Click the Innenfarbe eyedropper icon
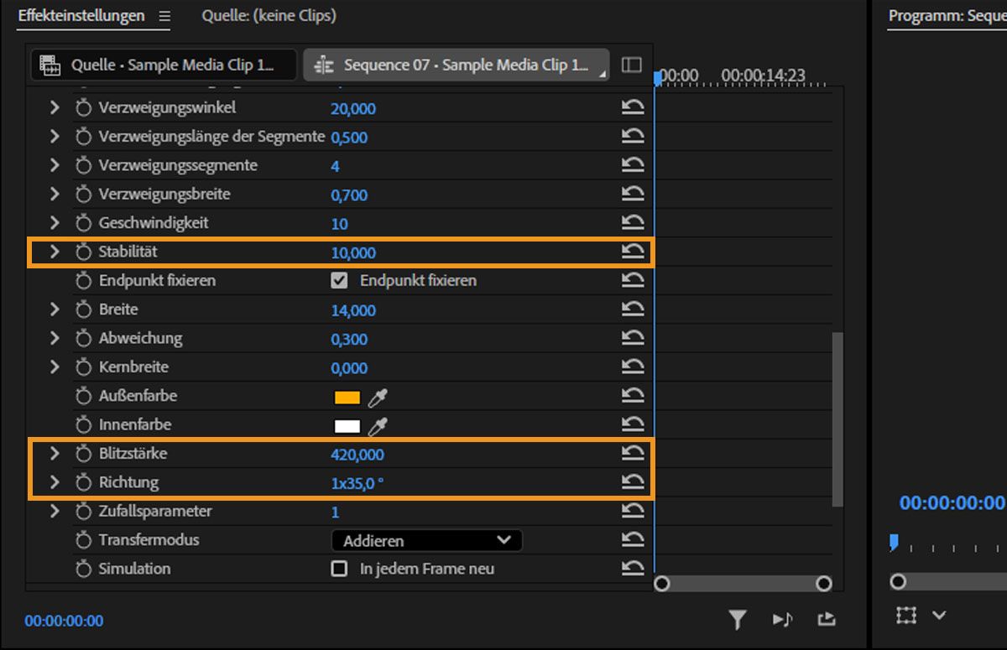This screenshot has width=1007, height=650. click(x=378, y=424)
